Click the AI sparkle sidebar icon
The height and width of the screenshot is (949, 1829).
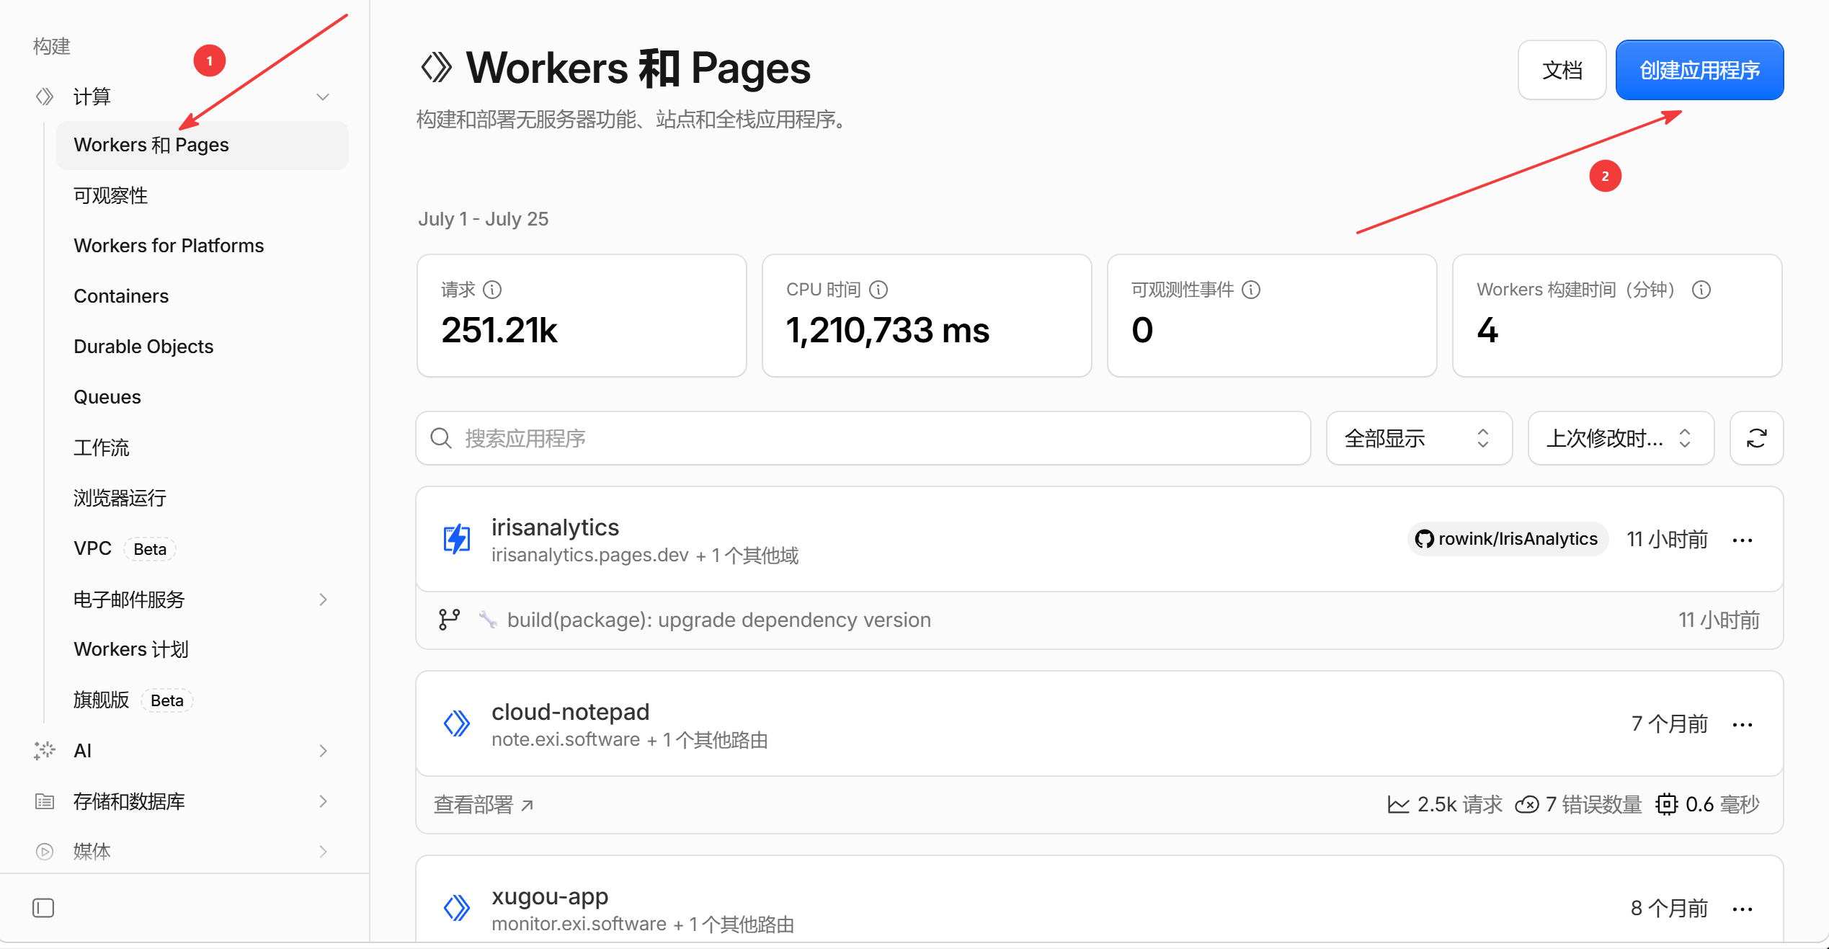tap(45, 750)
